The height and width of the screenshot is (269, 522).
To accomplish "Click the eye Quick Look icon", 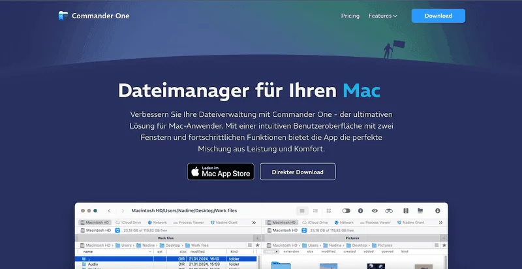I will point(375,211).
